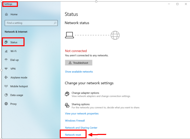Click the Data usage chart icon
190x139 pixels.
point(6,95)
